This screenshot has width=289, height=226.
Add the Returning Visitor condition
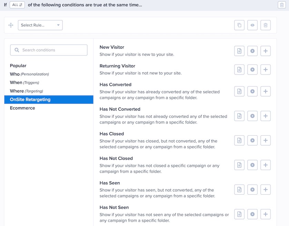pos(266,69)
